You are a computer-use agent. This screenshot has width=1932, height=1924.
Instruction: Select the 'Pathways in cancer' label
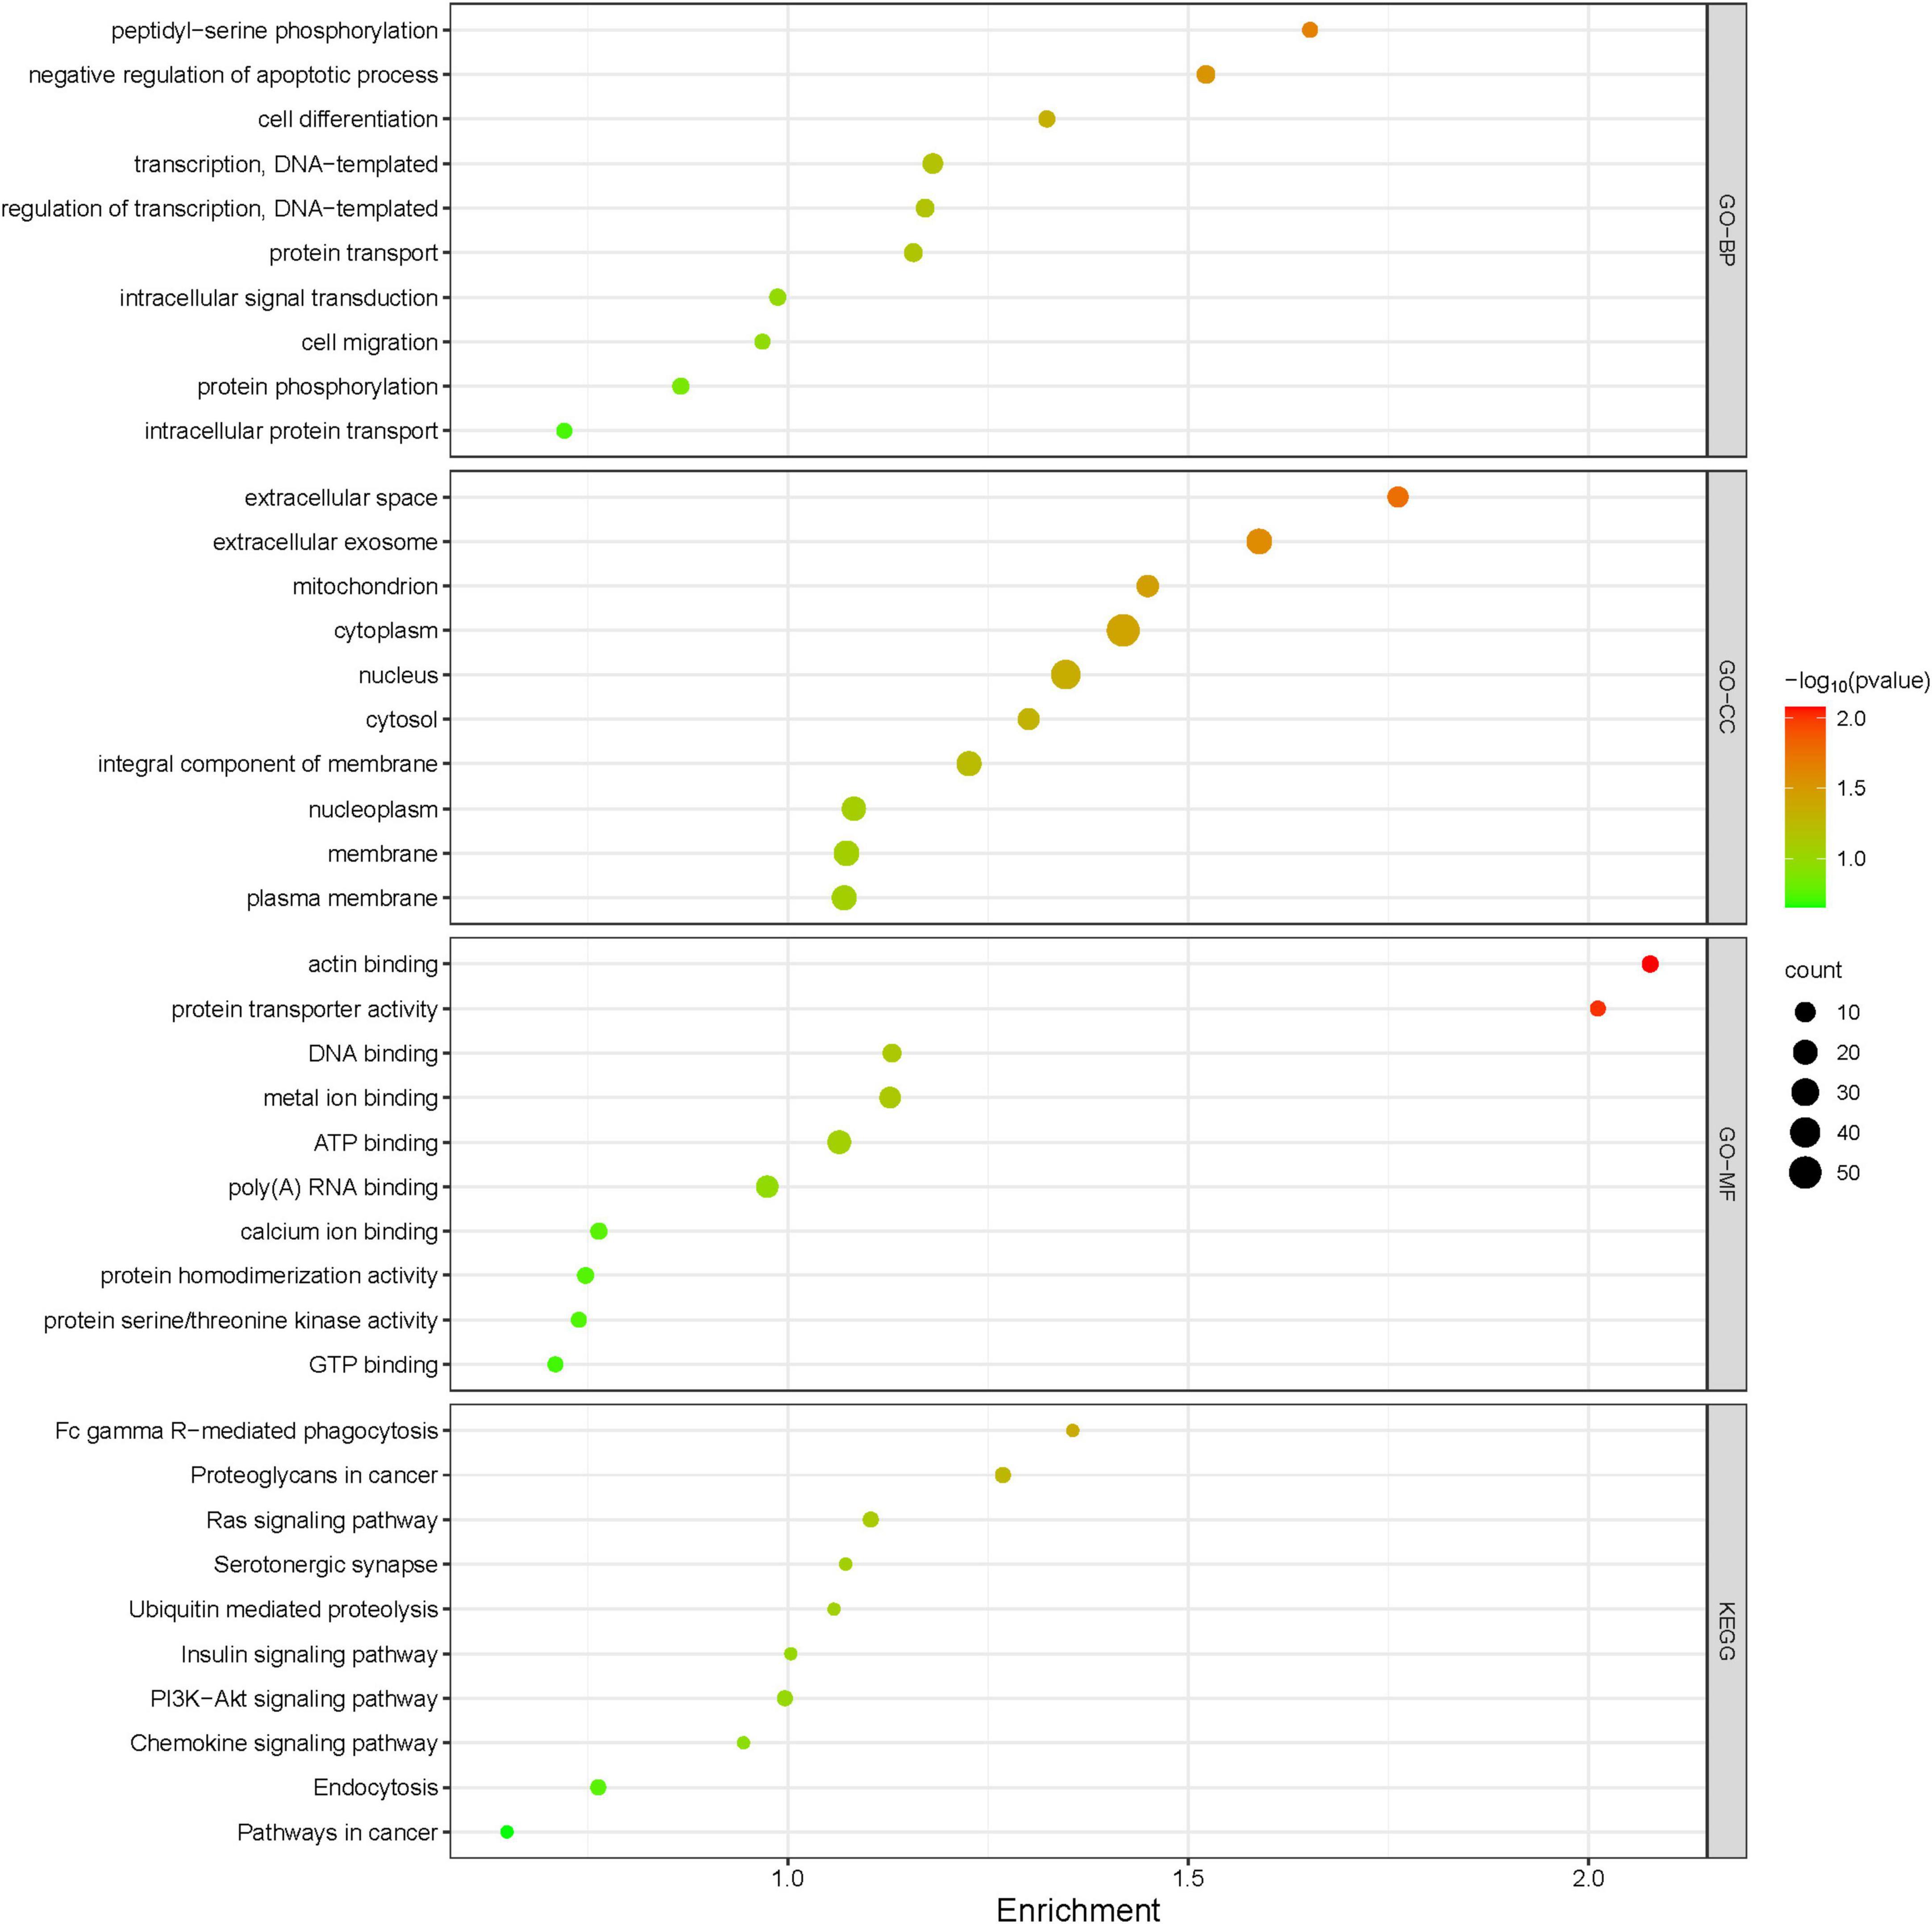[338, 1832]
